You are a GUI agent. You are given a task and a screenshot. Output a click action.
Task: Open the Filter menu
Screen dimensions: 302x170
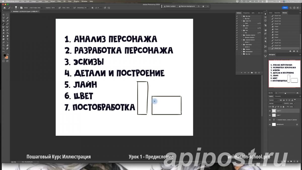(59, 1)
